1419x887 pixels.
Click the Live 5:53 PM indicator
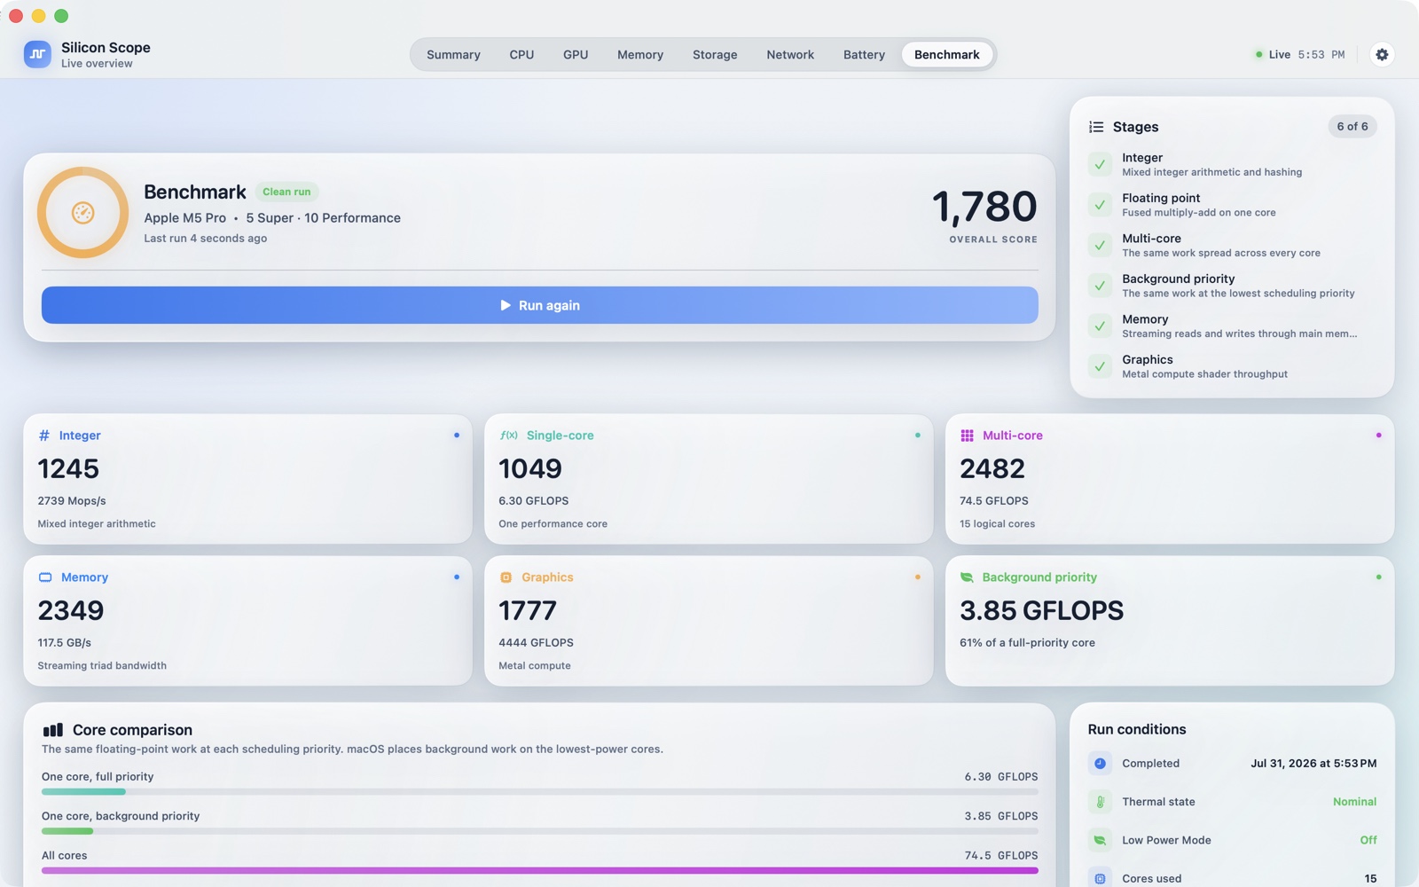(x=1300, y=55)
